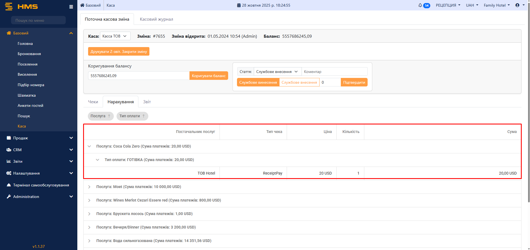Screen dimensions: 530x250
Task: Open the Чеки tab
Action: [x=93, y=102]
